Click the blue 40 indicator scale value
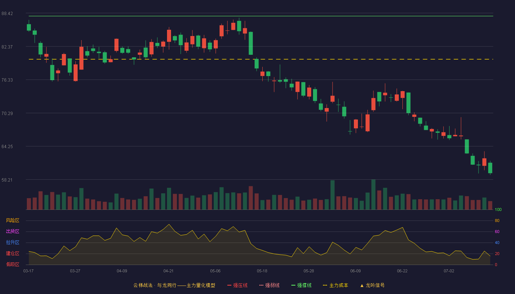The width and height of the screenshot is (515, 294). pos(497,243)
